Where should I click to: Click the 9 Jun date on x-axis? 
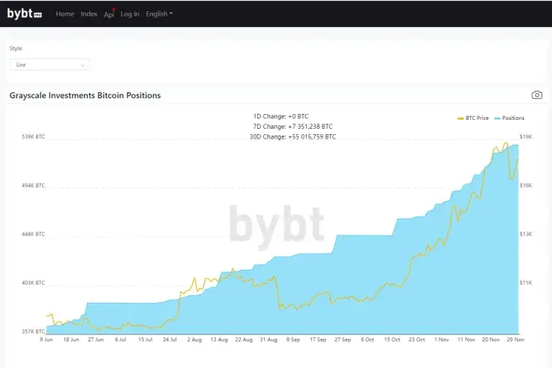[x=46, y=340]
